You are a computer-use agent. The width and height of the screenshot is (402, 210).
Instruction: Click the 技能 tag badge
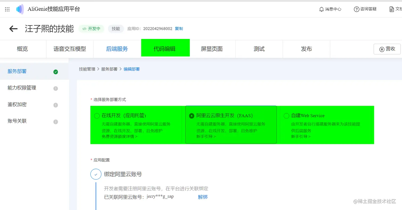pyautogui.click(x=116, y=29)
